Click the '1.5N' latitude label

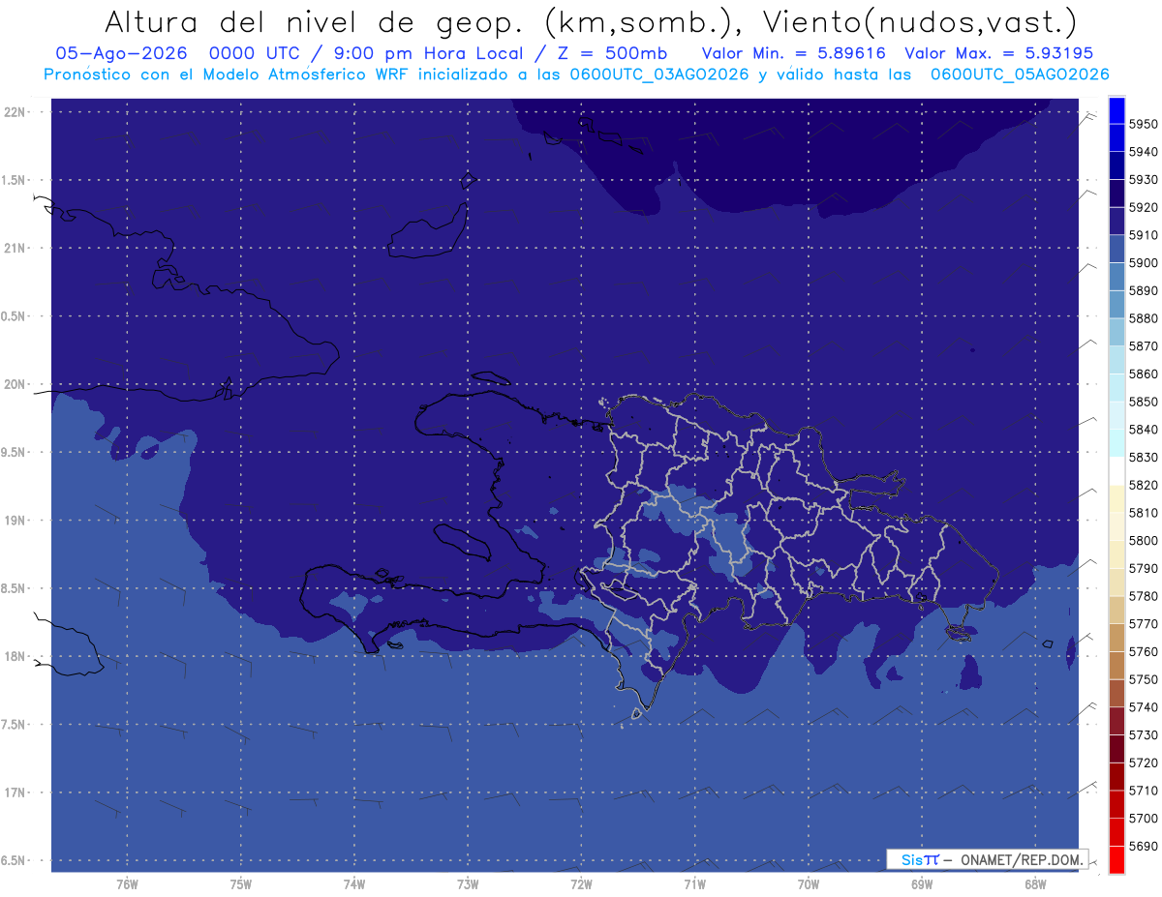(x=15, y=180)
